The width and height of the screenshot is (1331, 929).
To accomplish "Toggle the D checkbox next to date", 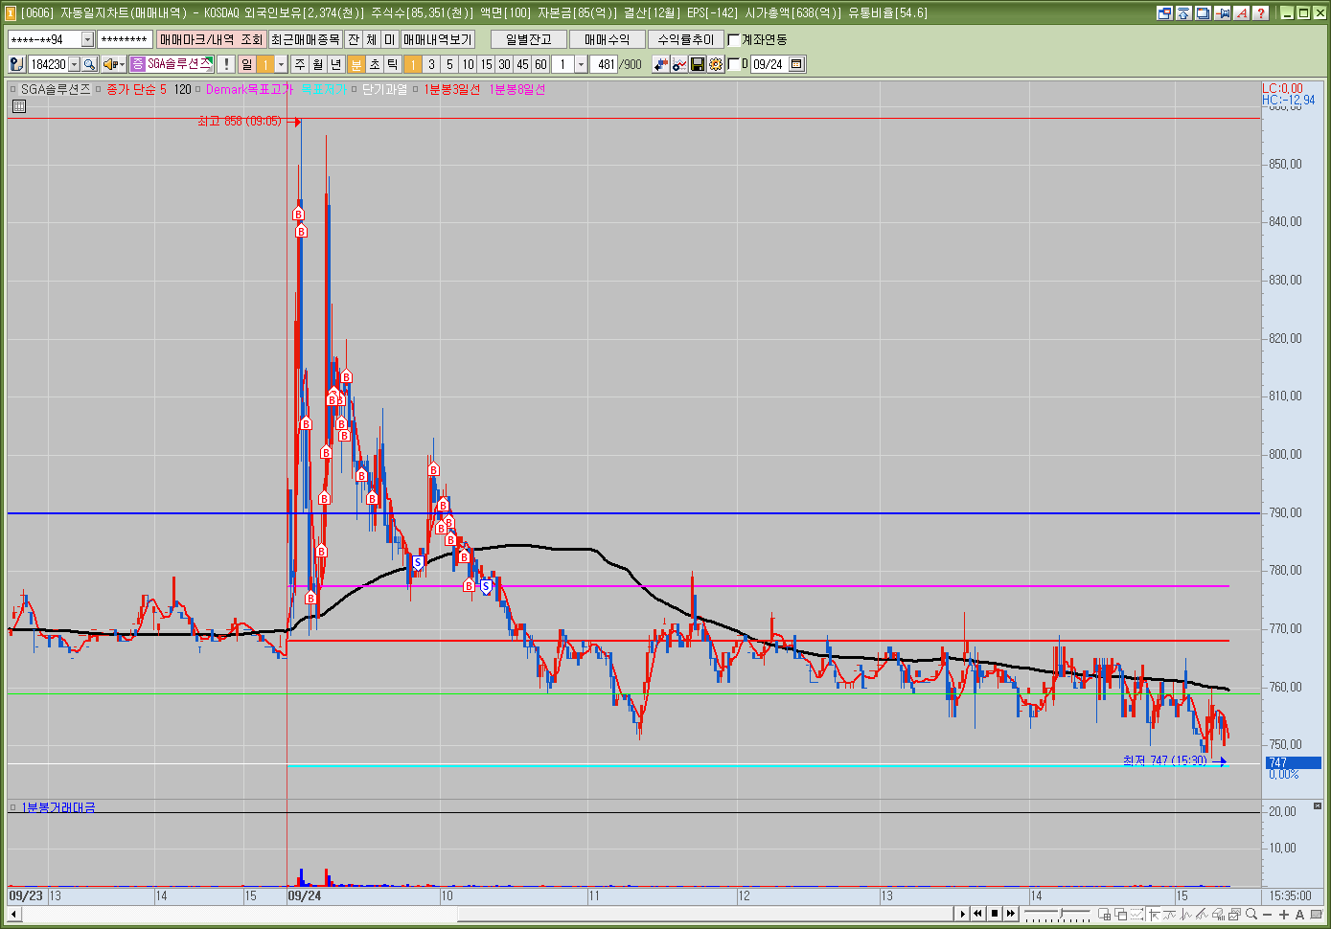I will [734, 64].
